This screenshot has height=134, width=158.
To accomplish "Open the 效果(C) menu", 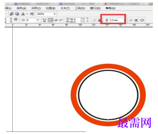I will tap(36, 8).
